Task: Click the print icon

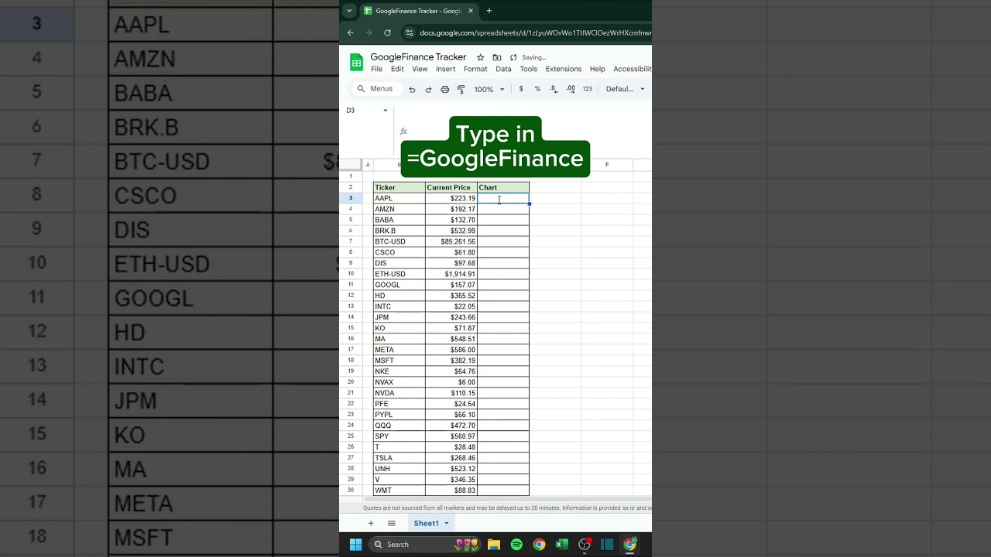Action: [444, 89]
